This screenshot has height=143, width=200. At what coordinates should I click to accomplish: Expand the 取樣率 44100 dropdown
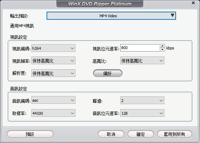coord(53,113)
